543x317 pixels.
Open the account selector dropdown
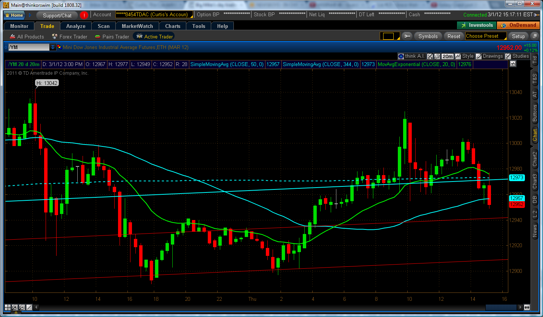tap(154, 15)
